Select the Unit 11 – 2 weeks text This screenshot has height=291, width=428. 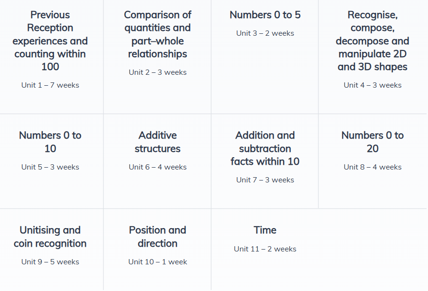[x=265, y=249]
